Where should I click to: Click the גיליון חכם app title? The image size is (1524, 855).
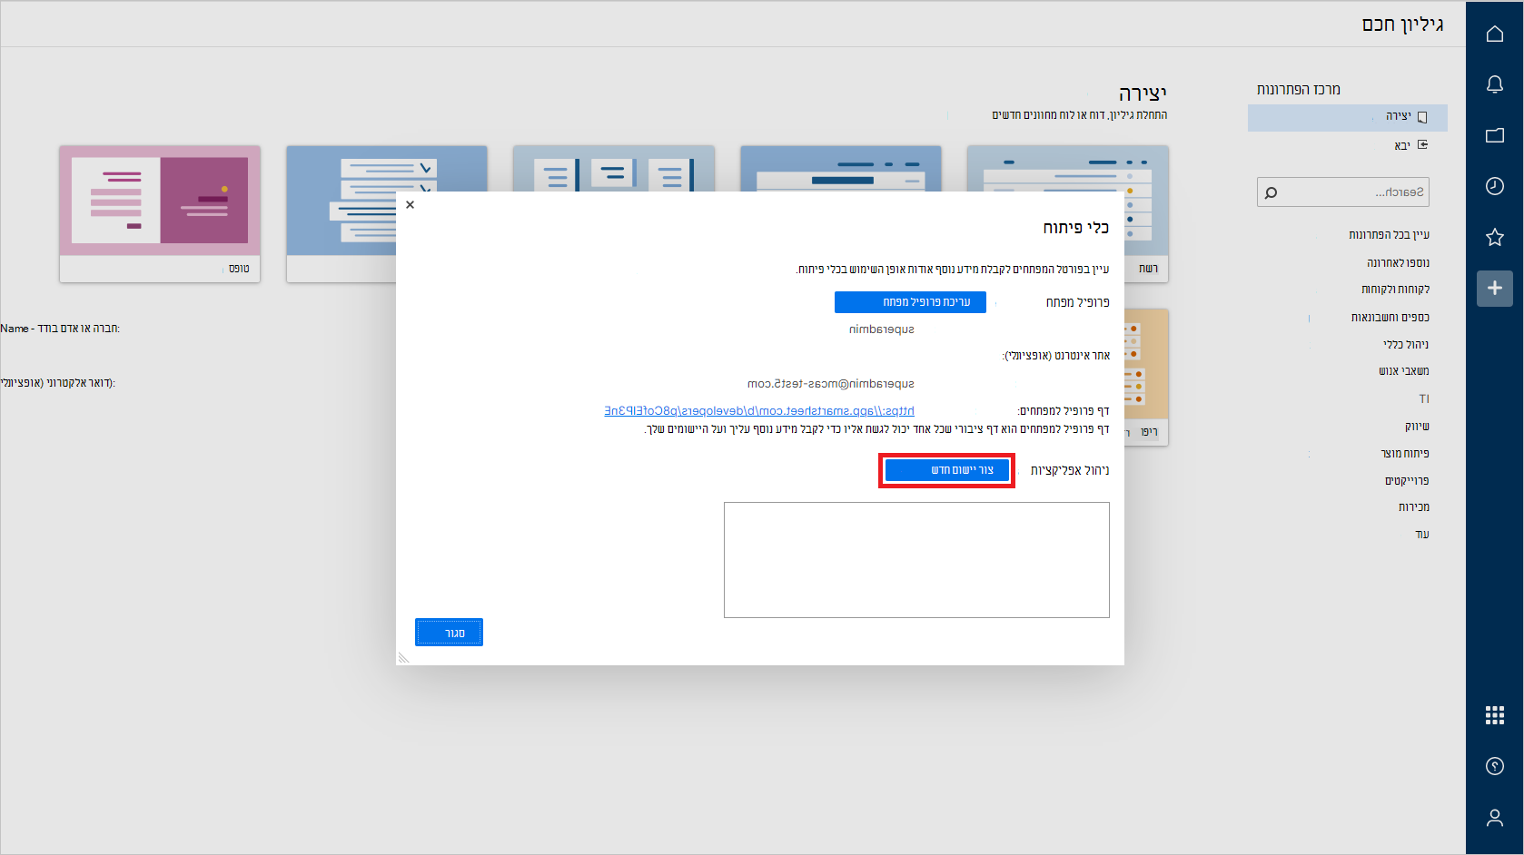point(1402,25)
